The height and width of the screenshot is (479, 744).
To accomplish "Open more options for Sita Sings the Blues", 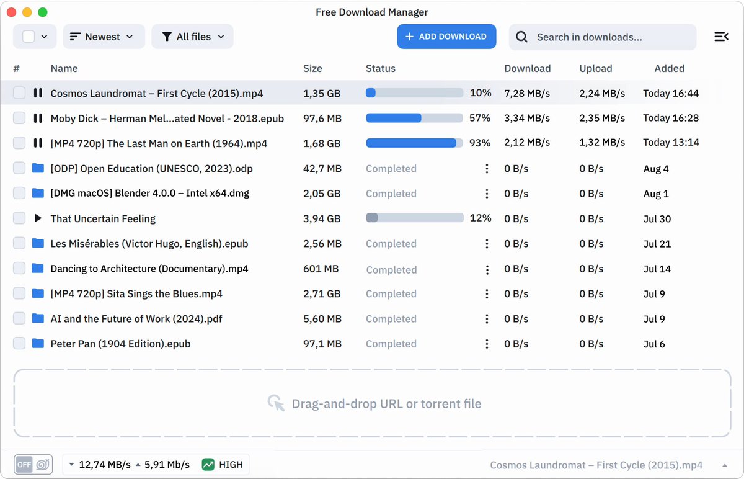I will pos(487,294).
